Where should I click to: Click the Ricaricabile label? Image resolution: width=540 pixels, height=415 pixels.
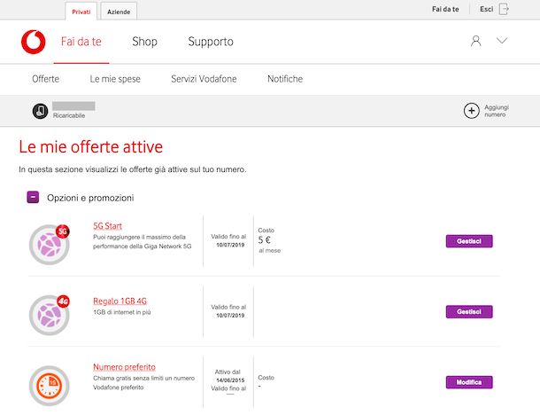[69, 115]
